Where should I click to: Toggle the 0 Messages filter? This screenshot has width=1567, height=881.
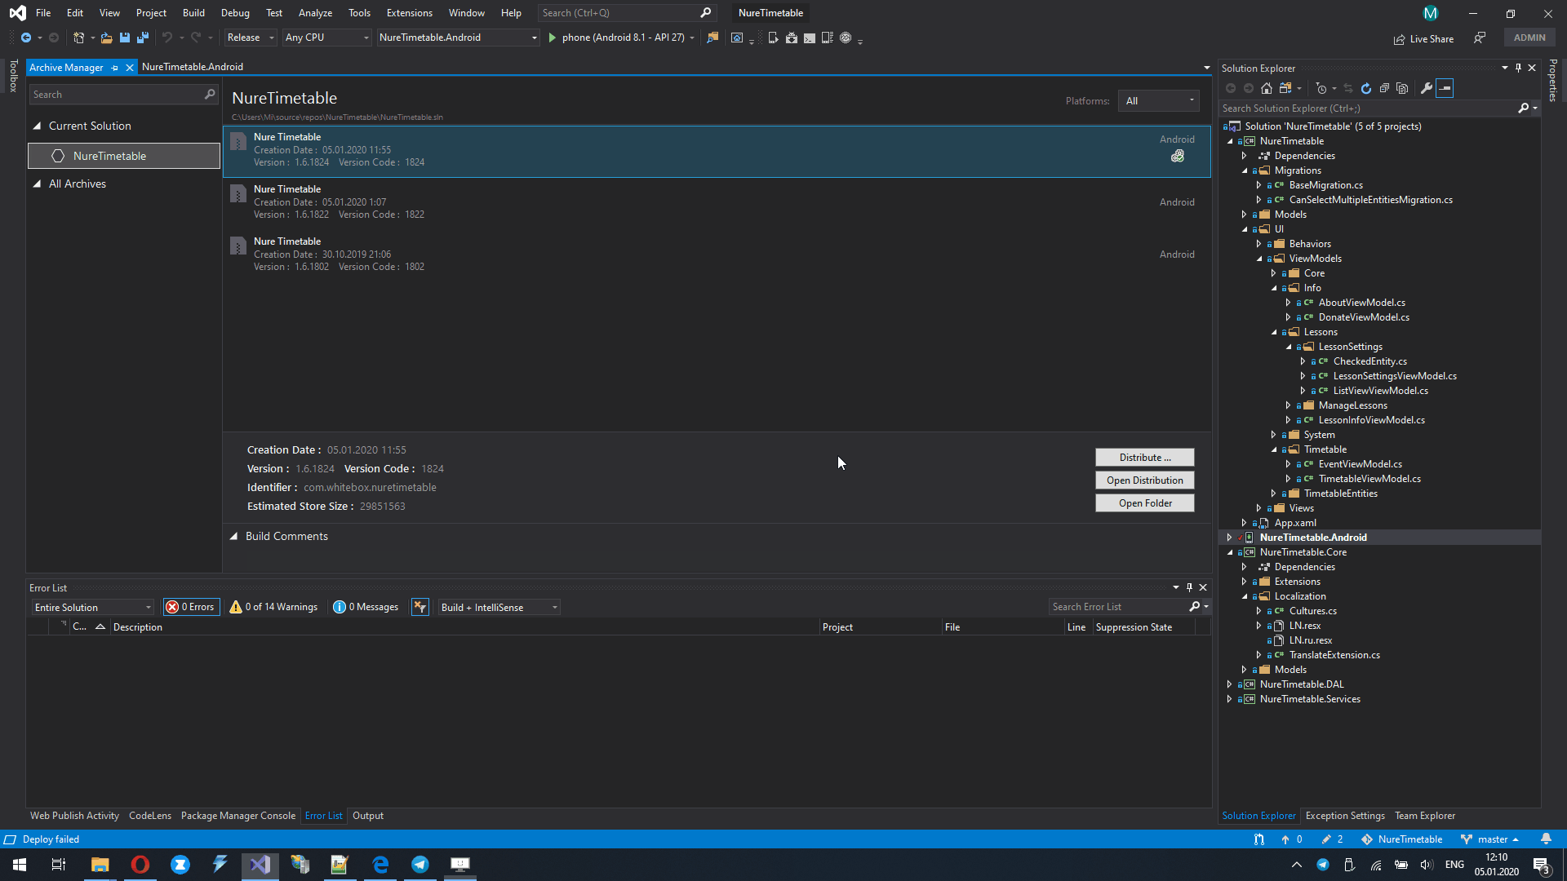(366, 607)
